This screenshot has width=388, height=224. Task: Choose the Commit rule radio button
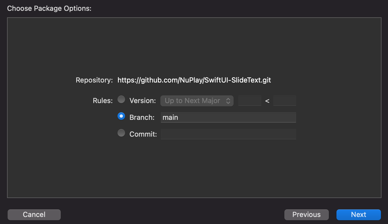click(x=121, y=133)
